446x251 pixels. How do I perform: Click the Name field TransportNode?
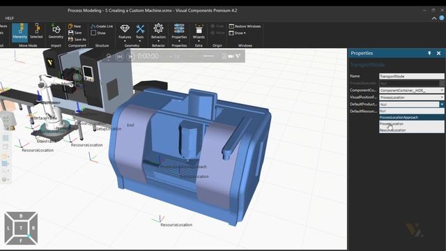point(412,76)
